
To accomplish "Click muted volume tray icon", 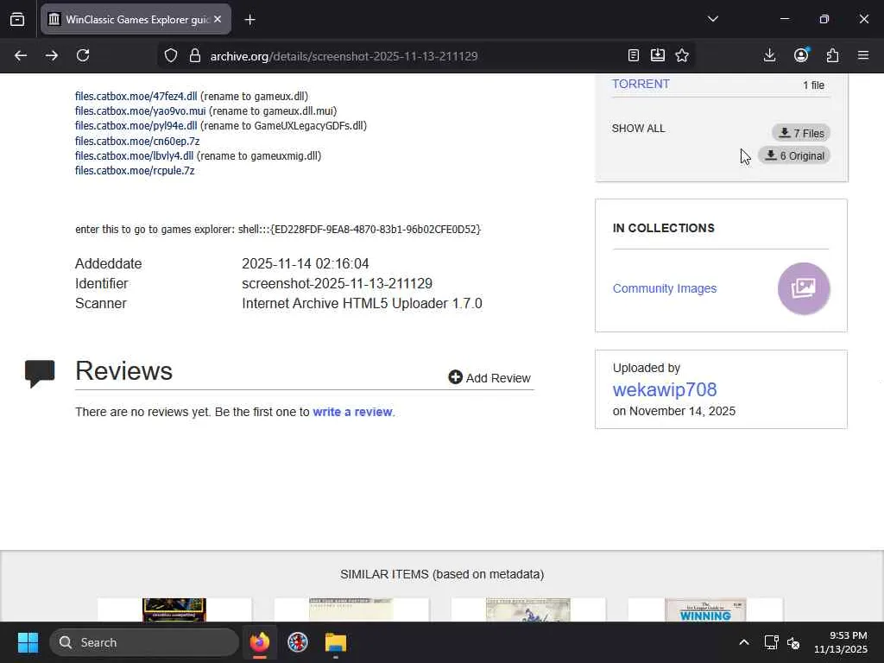I will tap(793, 642).
